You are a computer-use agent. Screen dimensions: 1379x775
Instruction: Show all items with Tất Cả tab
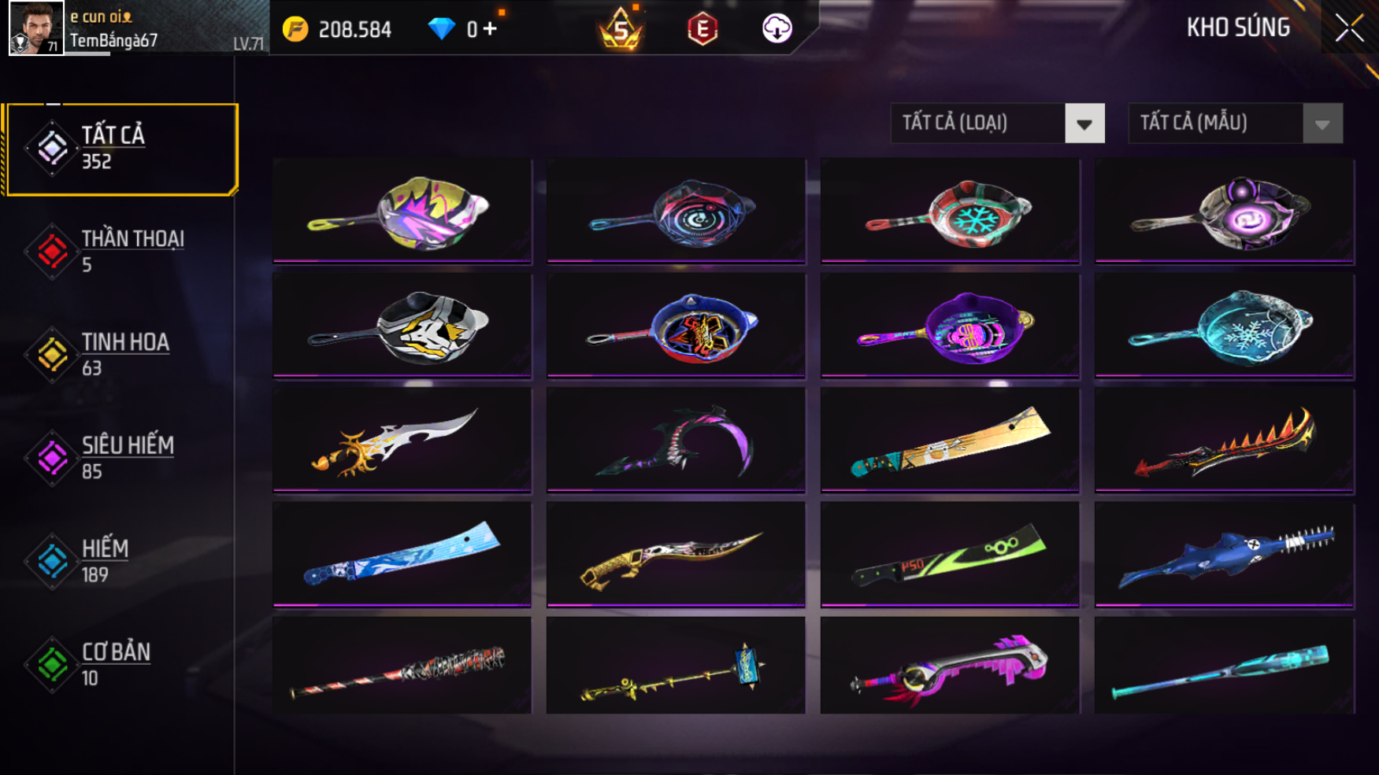pos(120,149)
